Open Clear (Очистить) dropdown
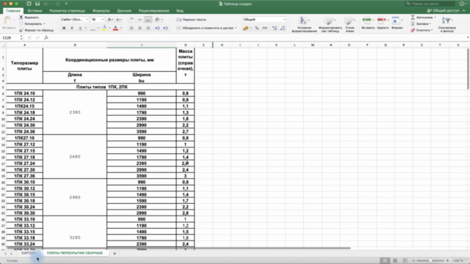 pyautogui.click(x=422, y=30)
